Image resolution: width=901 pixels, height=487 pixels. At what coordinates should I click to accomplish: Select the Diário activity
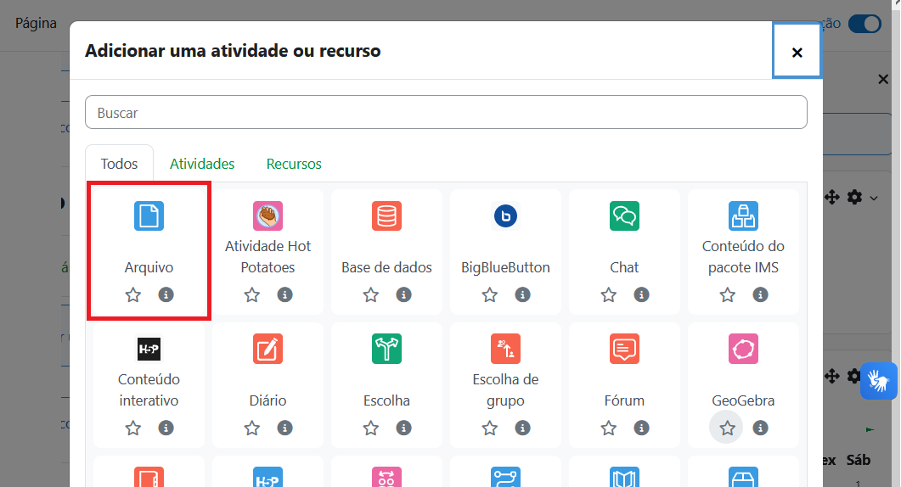(267, 349)
